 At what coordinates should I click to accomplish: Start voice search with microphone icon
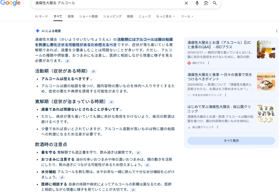[197, 3]
